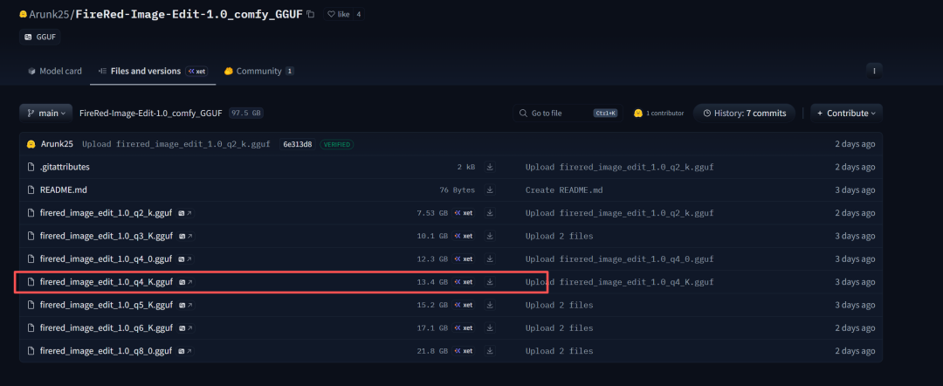Viewport: 943px width, 386px height.
Task: Click the GGUF viewer icon for q8_0 file
Action: tap(186, 350)
